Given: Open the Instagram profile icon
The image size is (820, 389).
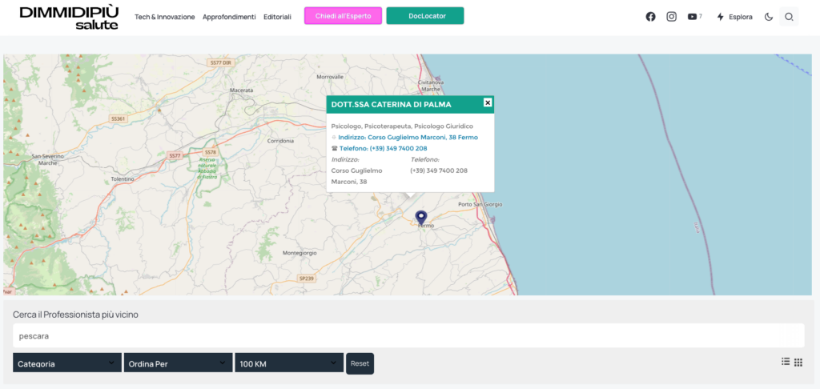Looking at the screenshot, I should (x=672, y=17).
